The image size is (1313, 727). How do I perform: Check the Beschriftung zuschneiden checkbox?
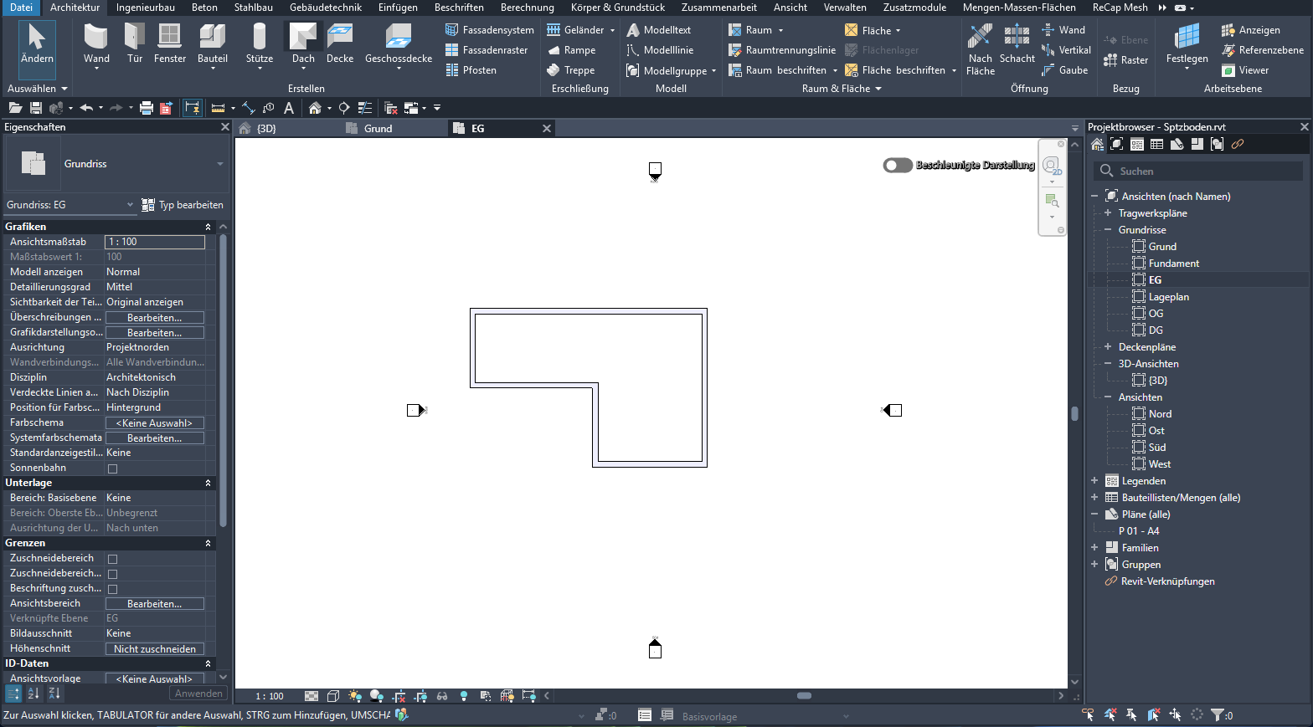112,589
